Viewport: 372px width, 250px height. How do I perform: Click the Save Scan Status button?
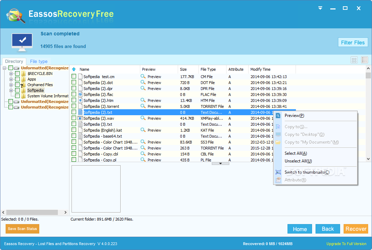point(22,229)
